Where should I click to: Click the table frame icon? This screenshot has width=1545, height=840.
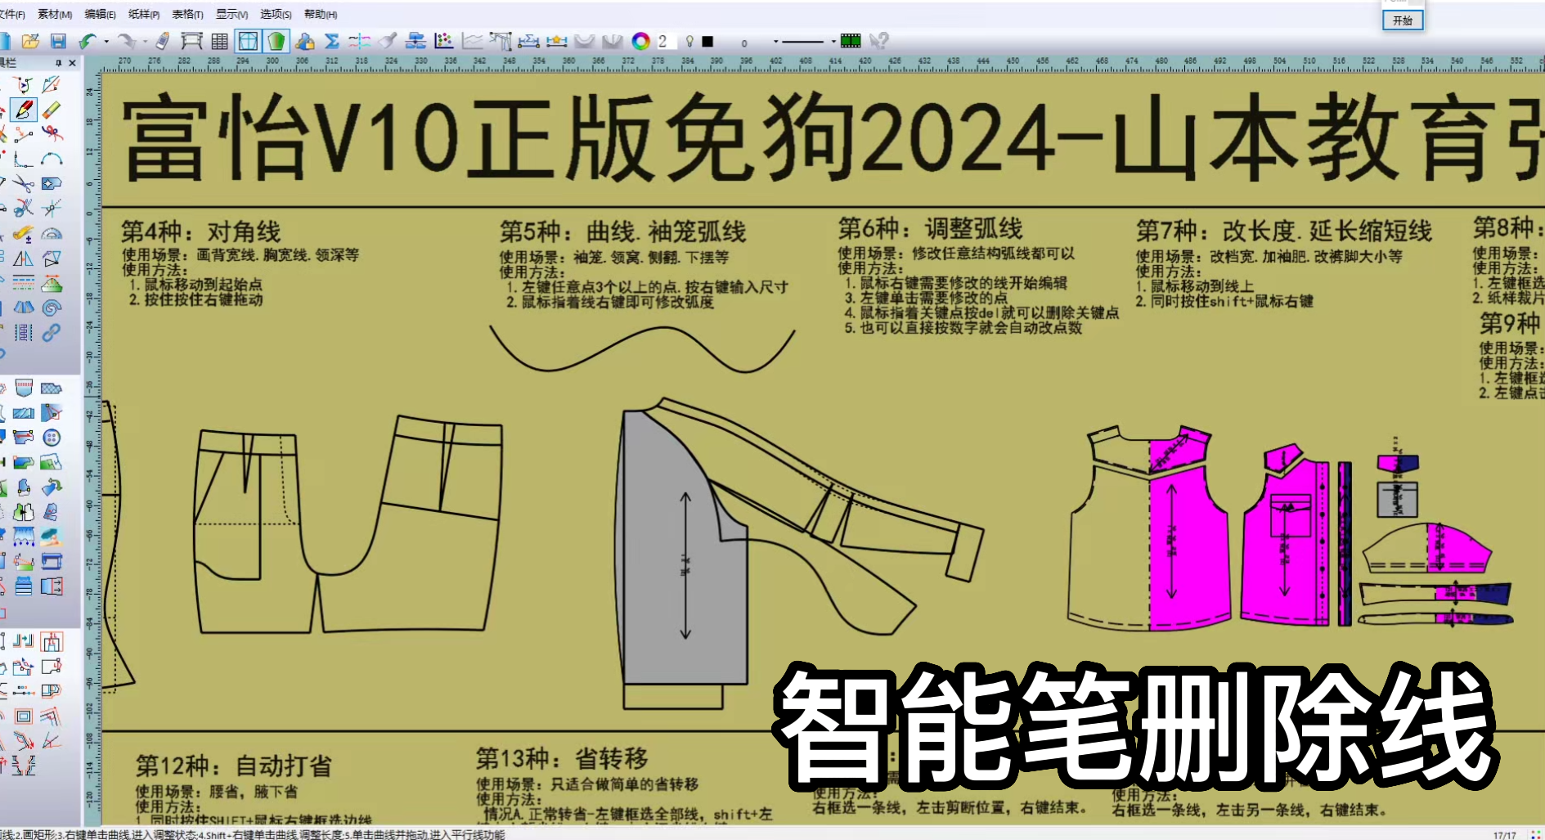(191, 40)
